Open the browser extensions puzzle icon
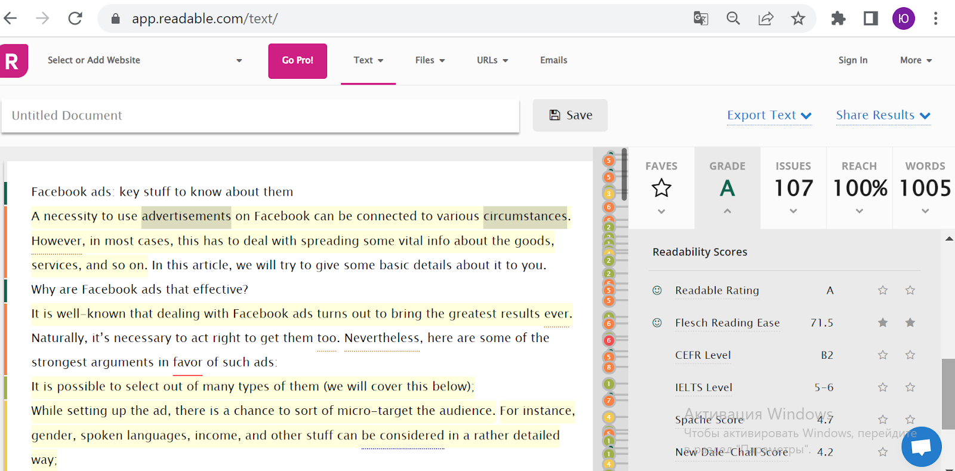 (839, 19)
